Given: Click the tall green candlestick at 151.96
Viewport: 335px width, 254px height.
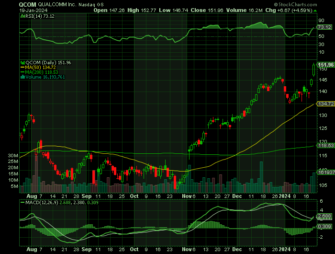Looking at the screenshot, I should pos(313,70).
